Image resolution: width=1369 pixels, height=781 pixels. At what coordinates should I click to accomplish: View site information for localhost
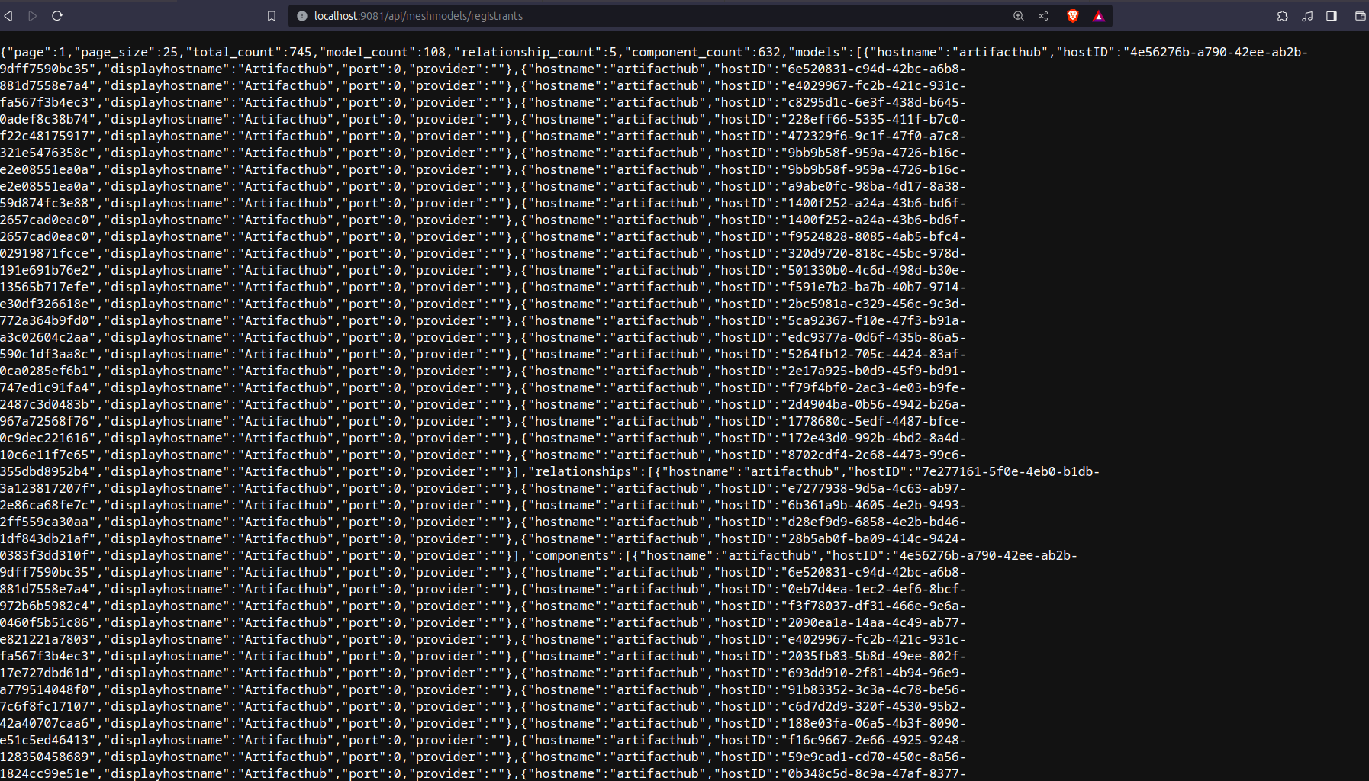(302, 15)
